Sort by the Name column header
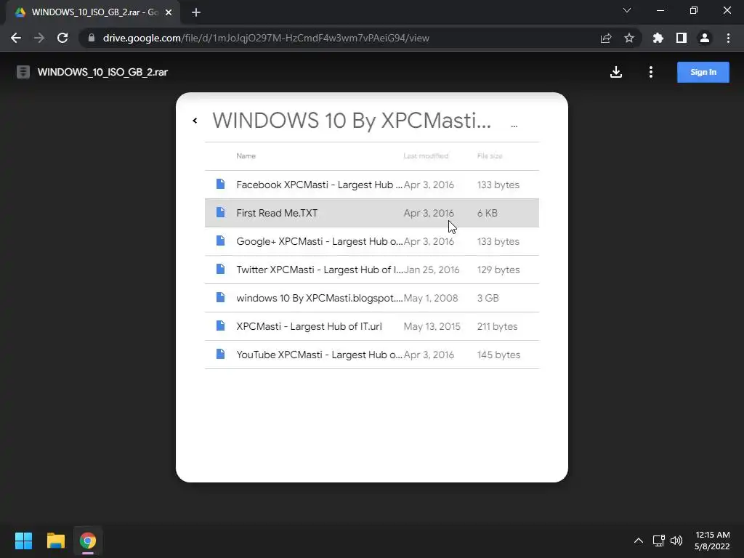Viewport: 744px width, 558px height. (246, 155)
